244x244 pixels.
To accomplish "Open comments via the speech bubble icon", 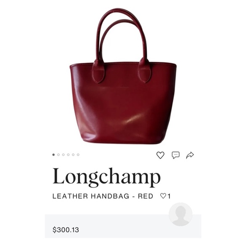I will [x=175, y=155].
